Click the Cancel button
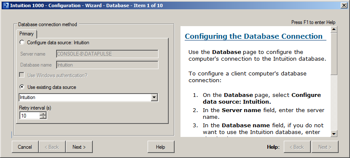Image resolution: width=350 pixels, height=158 pixels. coord(25,147)
